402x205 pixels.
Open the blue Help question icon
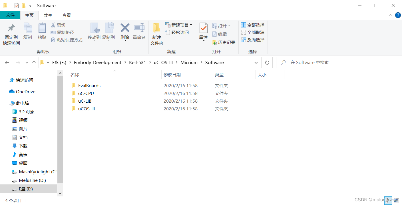(x=398, y=15)
